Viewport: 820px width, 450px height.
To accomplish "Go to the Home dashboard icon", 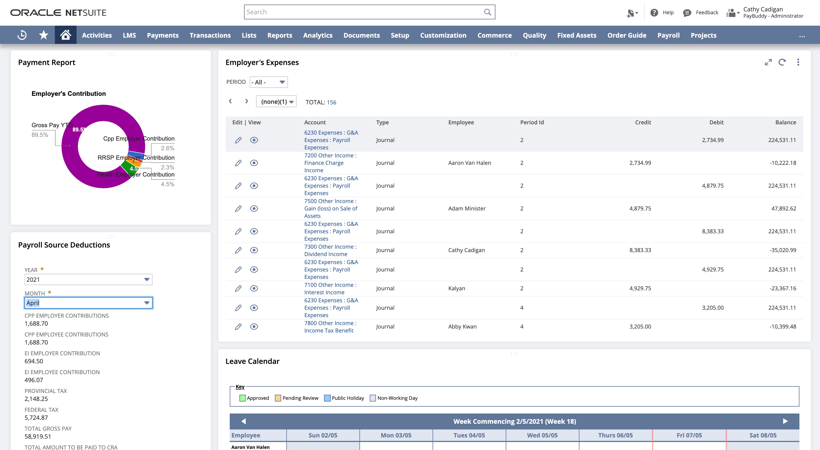I will [66, 35].
